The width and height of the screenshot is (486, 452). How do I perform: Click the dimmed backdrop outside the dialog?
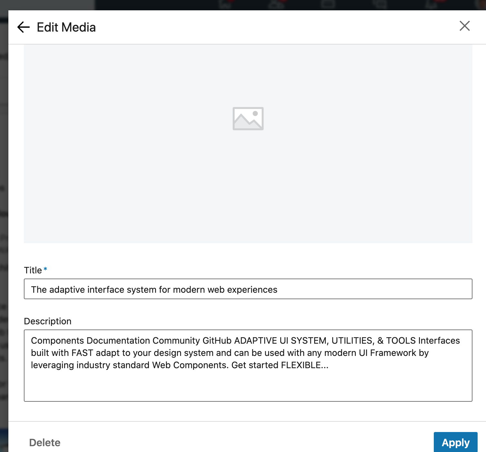point(4,226)
